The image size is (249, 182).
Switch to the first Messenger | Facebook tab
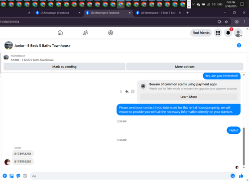(x=57, y=13)
